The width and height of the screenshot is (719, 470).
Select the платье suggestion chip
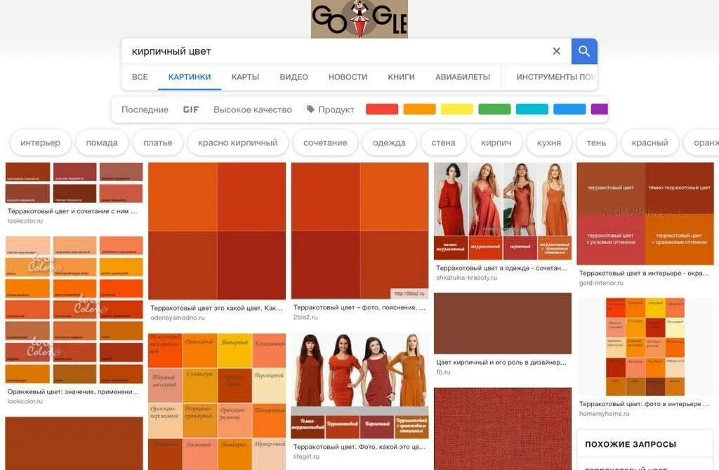(x=158, y=142)
